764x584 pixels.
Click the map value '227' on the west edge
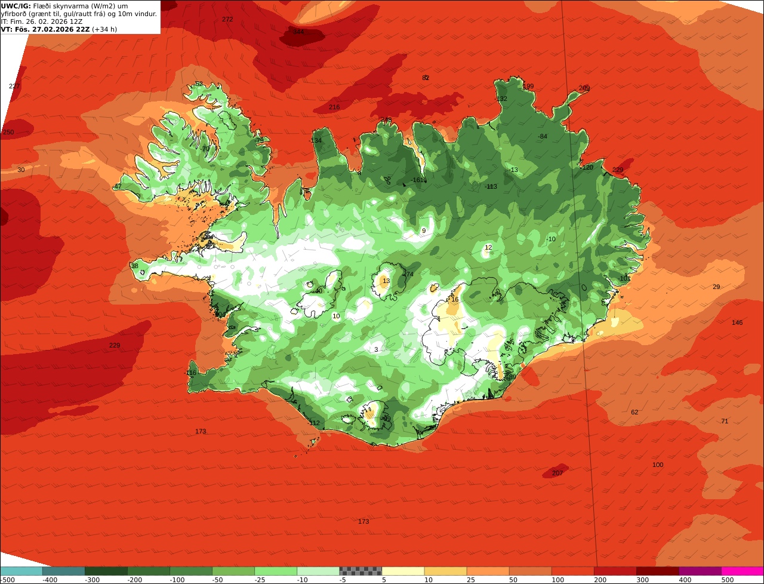tap(14, 86)
